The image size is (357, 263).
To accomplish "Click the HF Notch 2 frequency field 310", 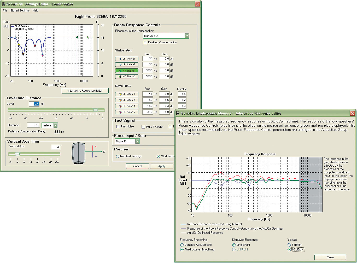I will click(x=148, y=112).
